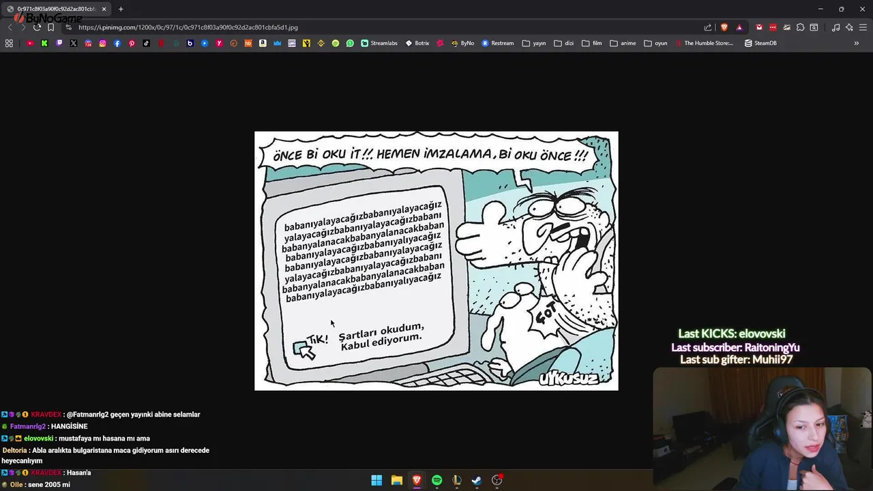This screenshot has height=491, width=873.
Task: Open the WhatsApp bookmark icon
Action: 350,43
